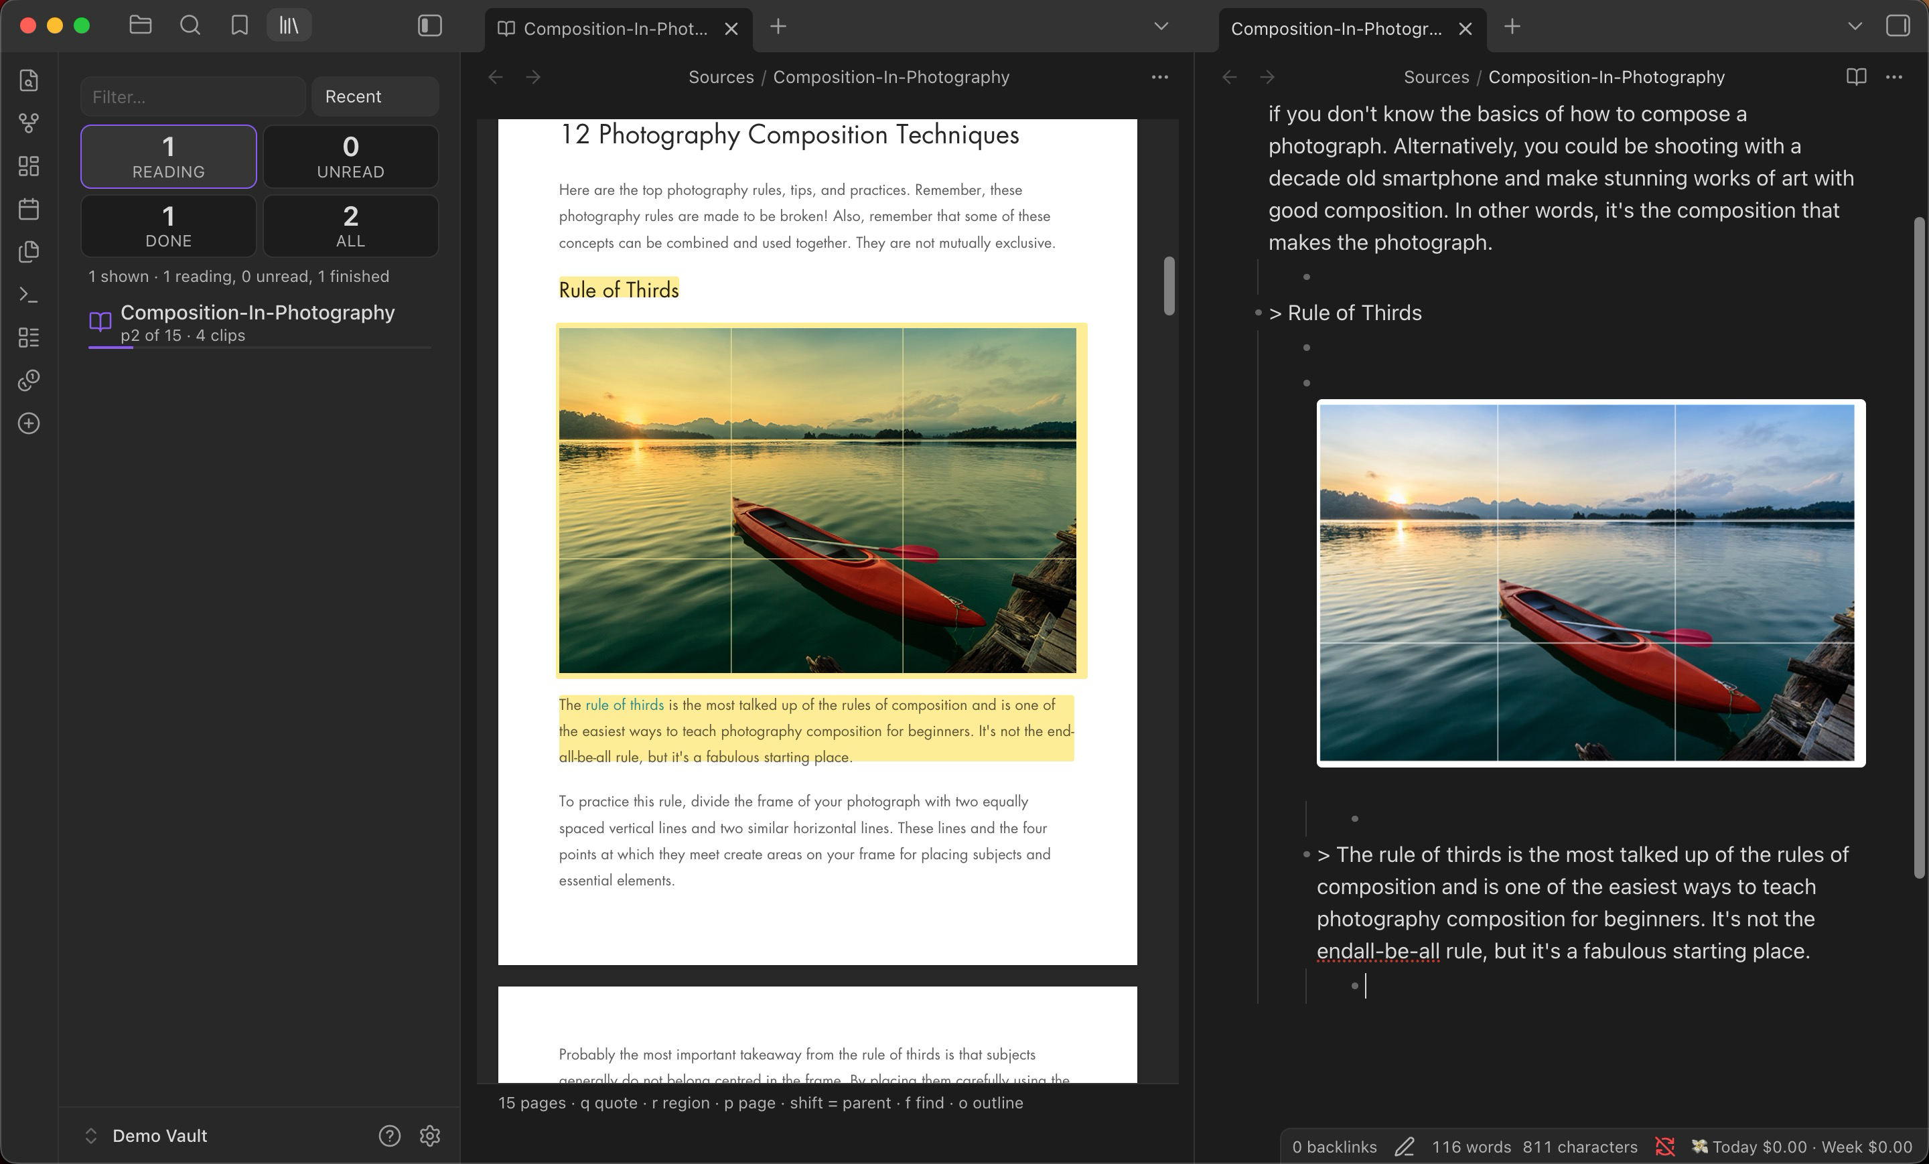Go forward in the right pane
Image resolution: width=1929 pixels, height=1164 pixels.
pyautogui.click(x=1267, y=77)
